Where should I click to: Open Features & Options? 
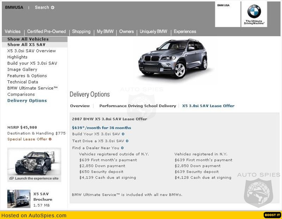click(x=27, y=76)
